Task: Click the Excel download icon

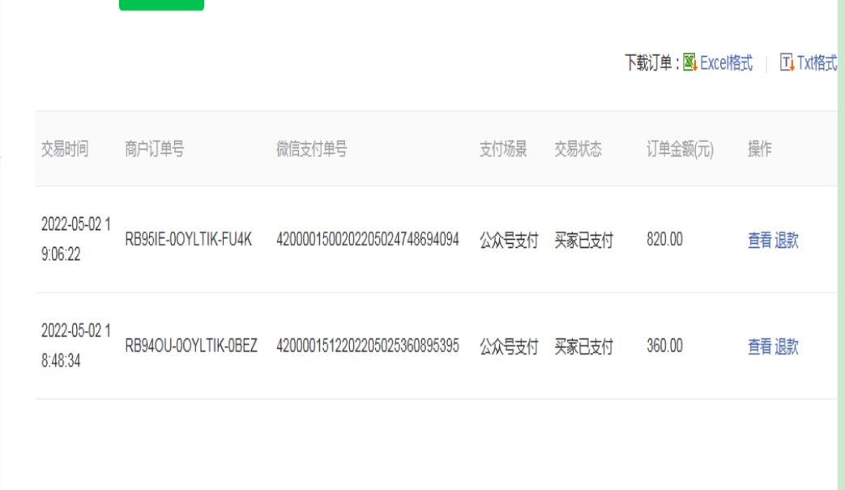Action: coord(691,63)
